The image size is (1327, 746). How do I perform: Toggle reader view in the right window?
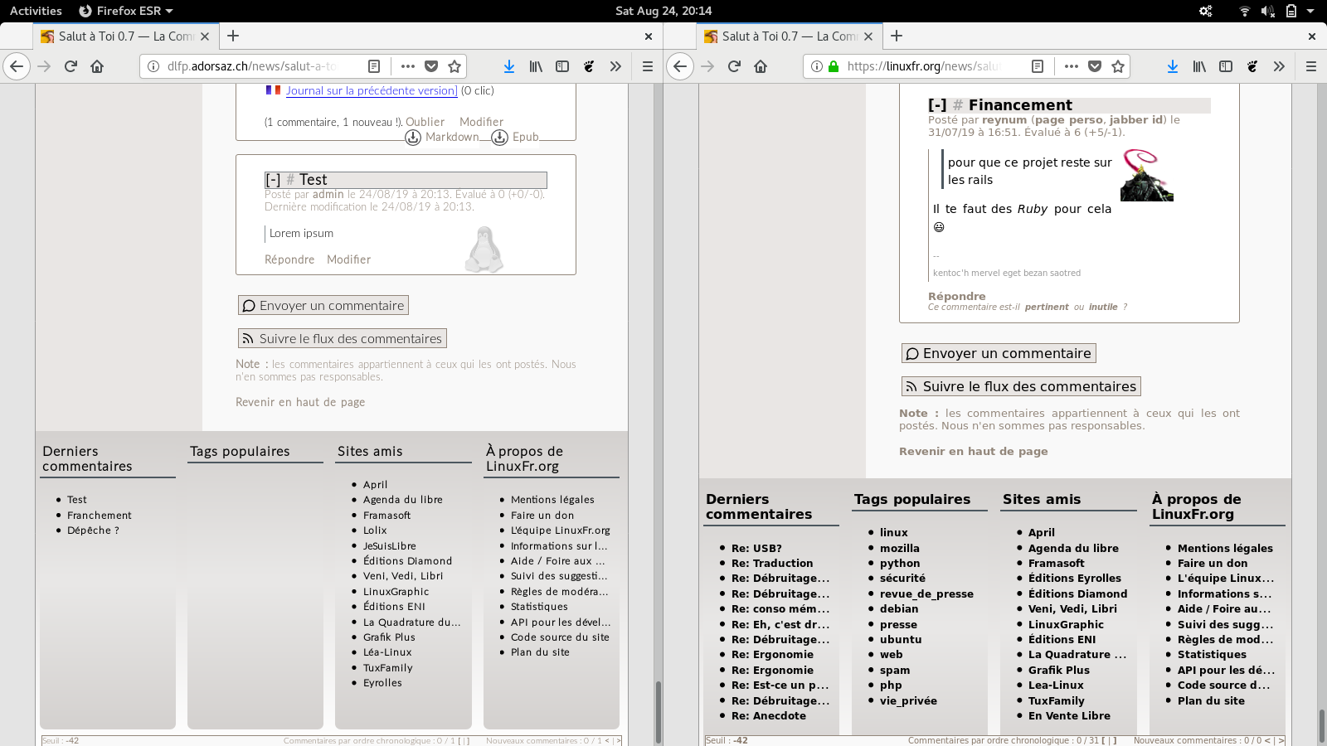coord(1038,66)
